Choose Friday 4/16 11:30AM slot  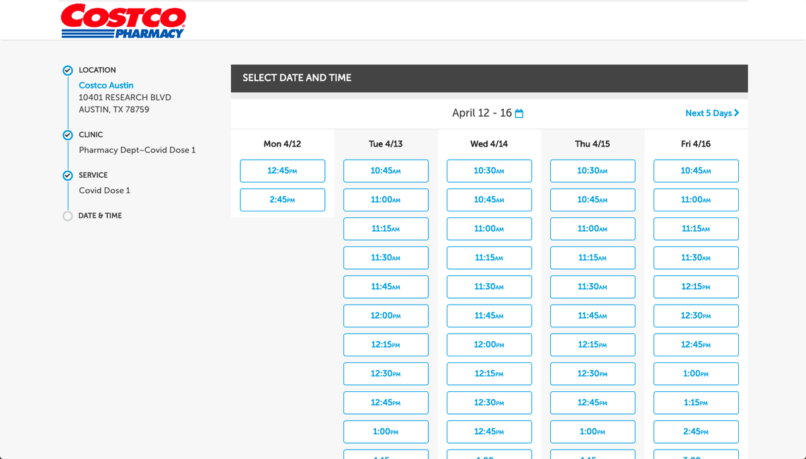tap(696, 258)
